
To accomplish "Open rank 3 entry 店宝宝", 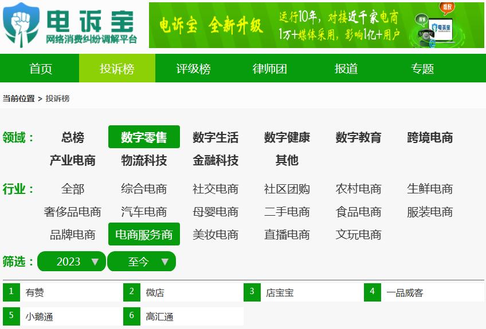I will pos(303,292).
